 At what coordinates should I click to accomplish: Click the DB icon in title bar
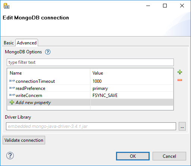point(6,6)
